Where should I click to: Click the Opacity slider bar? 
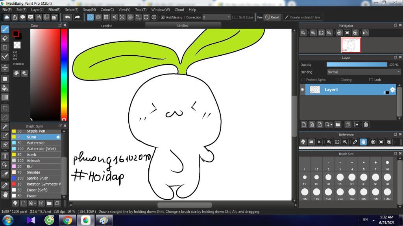(x=357, y=65)
